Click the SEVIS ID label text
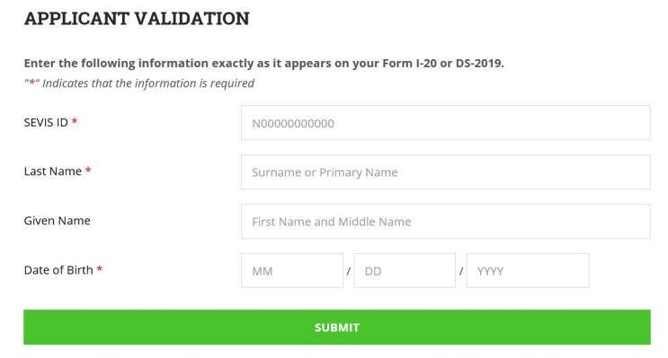This screenshot has height=358, width=668. click(x=46, y=122)
